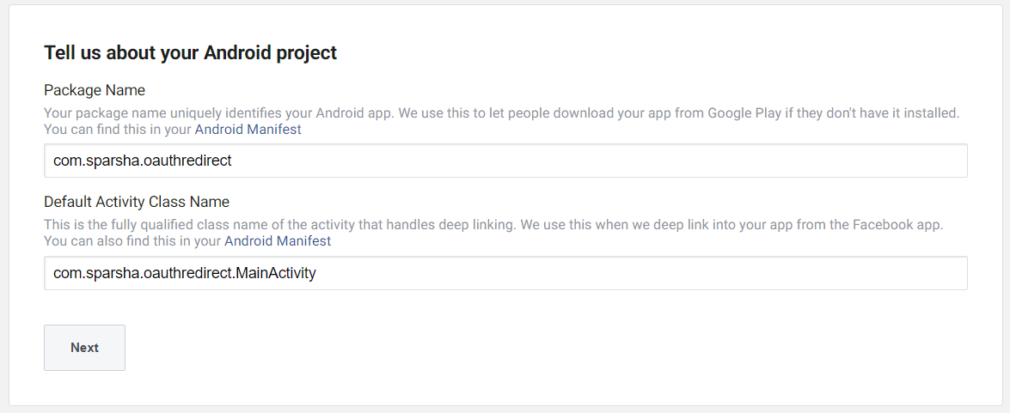The width and height of the screenshot is (1010, 413).
Task: Open Android Manifest link under Package Name
Action: 248,130
